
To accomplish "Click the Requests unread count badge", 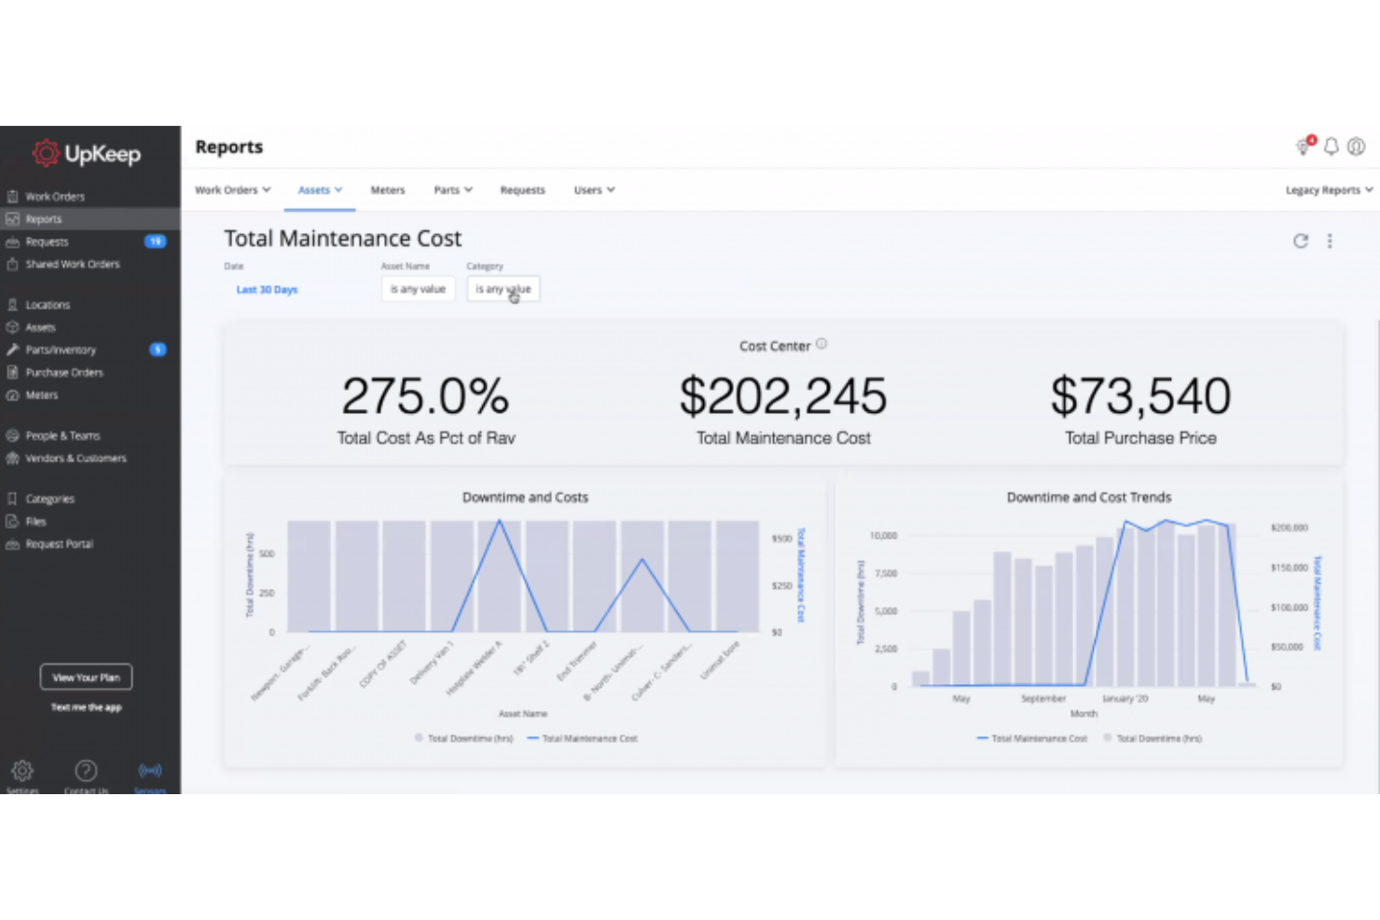I will [x=158, y=241].
